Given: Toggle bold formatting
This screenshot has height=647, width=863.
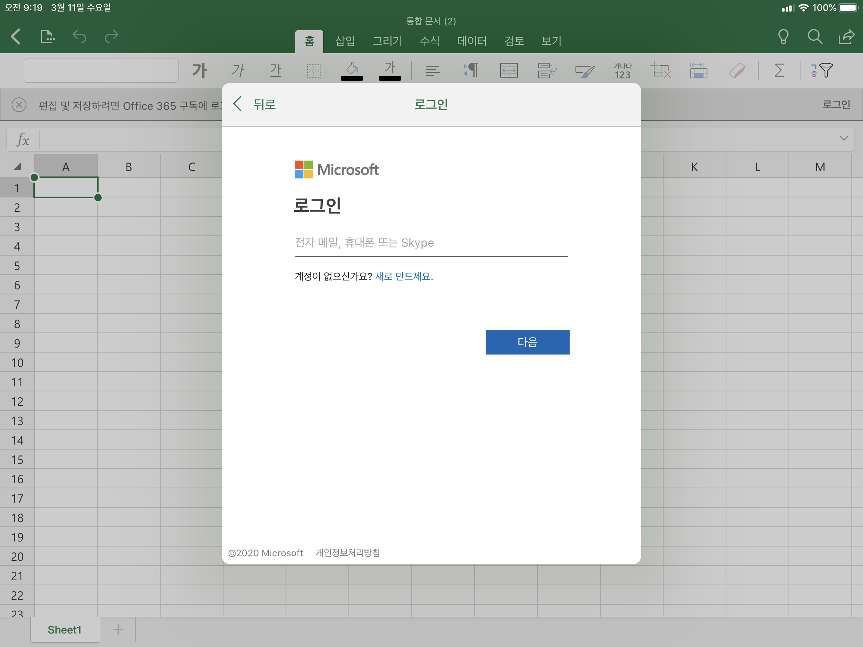Looking at the screenshot, I should click(x=199, y=71).
